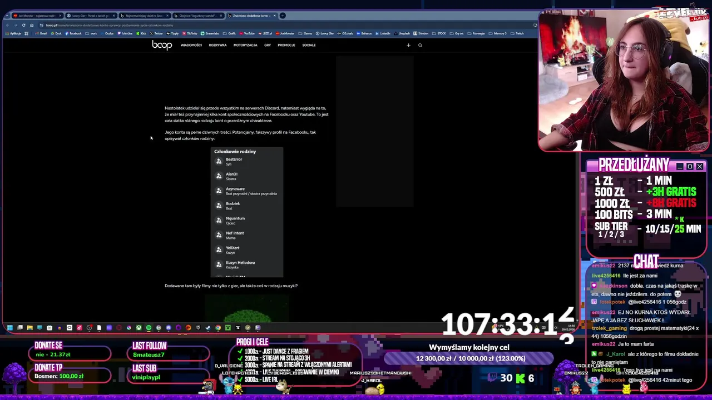This screenshot has height=400, width=712.
Task: Open the tab search chevron in Chrome
Action: coord(7,16)
